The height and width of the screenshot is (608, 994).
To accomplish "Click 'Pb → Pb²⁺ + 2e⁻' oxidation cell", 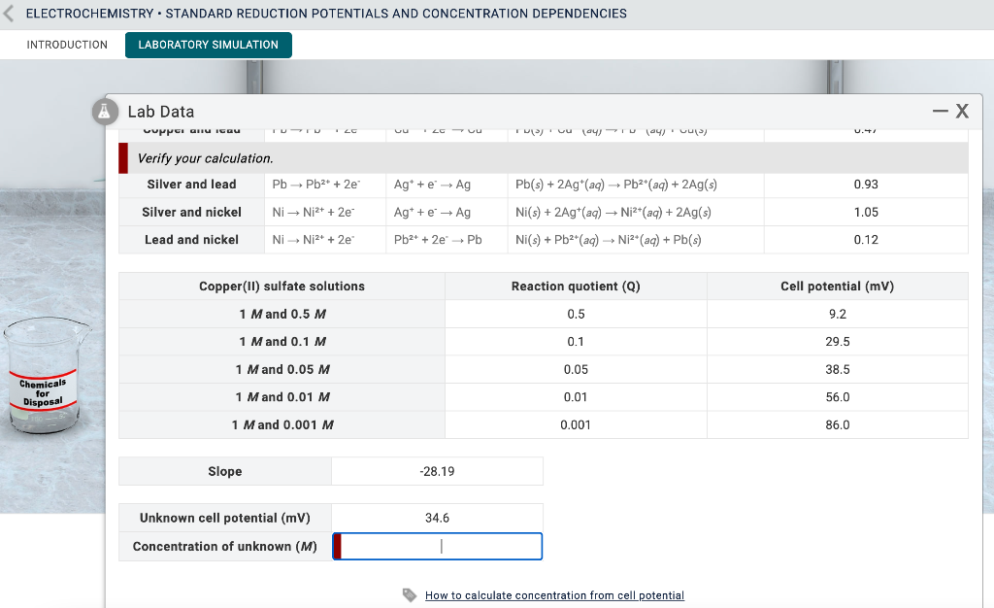I will (x=325, y=185).
